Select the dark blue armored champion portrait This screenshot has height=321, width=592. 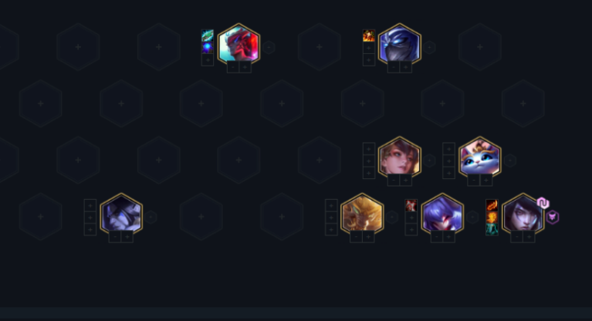pos(400,46)
